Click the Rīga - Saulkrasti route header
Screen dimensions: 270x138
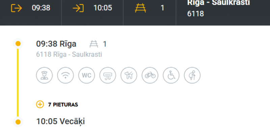[x=218, y=3]
